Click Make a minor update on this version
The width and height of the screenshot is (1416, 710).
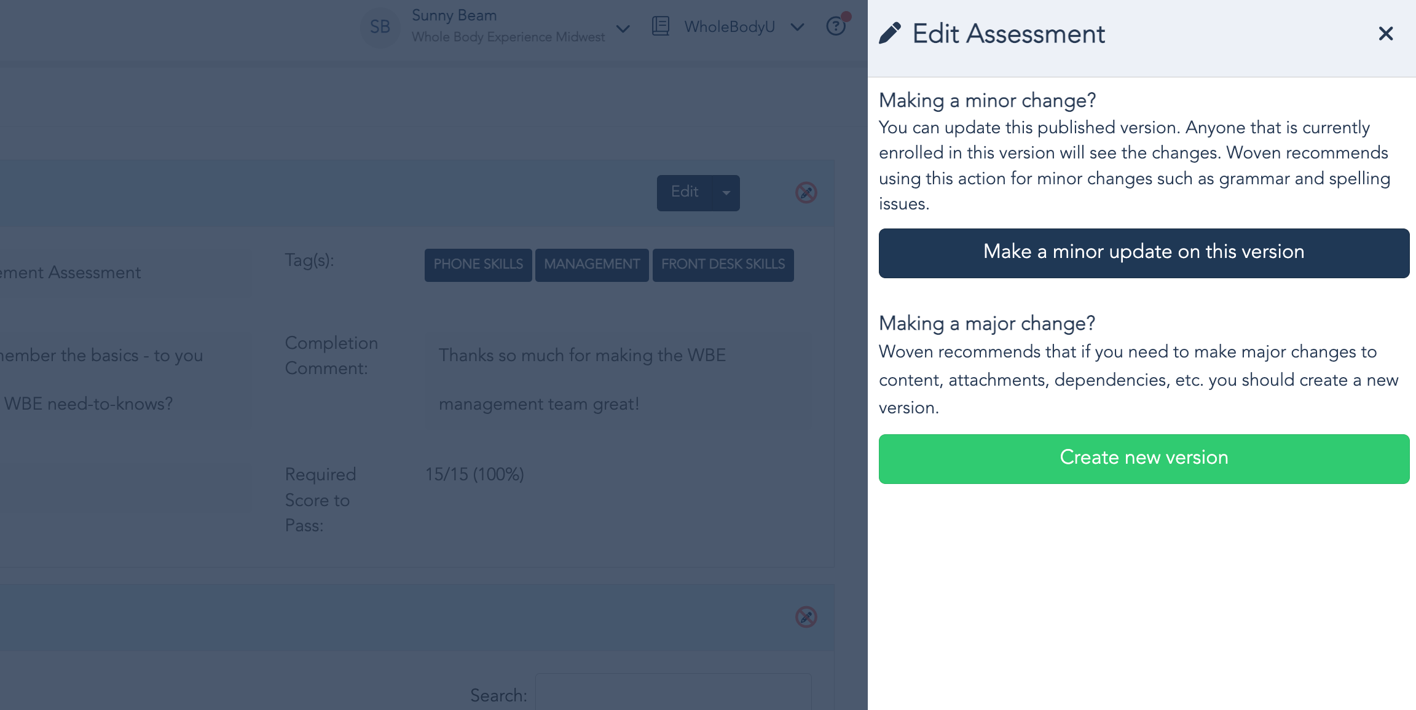(1144, 253)
